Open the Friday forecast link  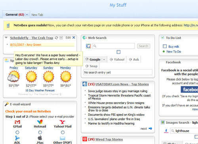tap(14, 68)
